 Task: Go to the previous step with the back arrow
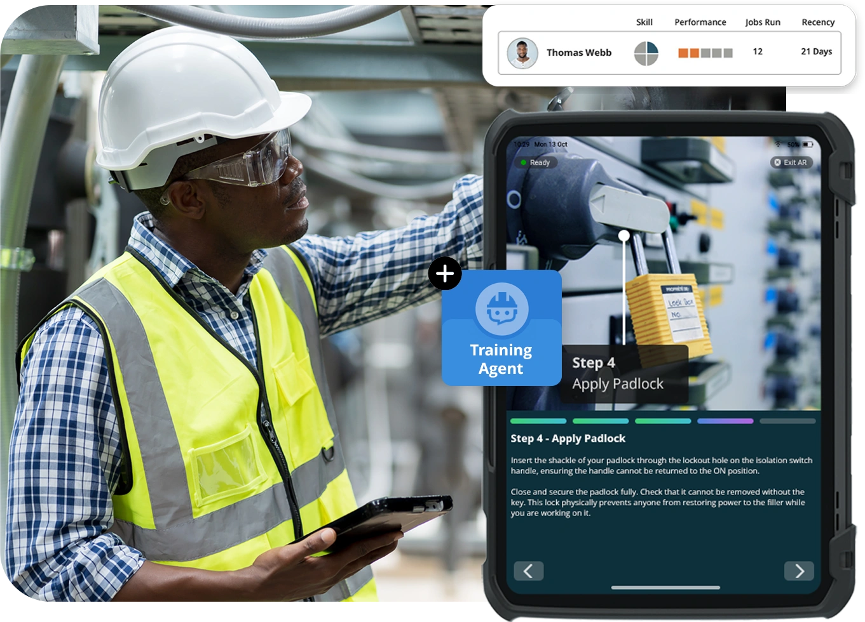pos(528,571)
